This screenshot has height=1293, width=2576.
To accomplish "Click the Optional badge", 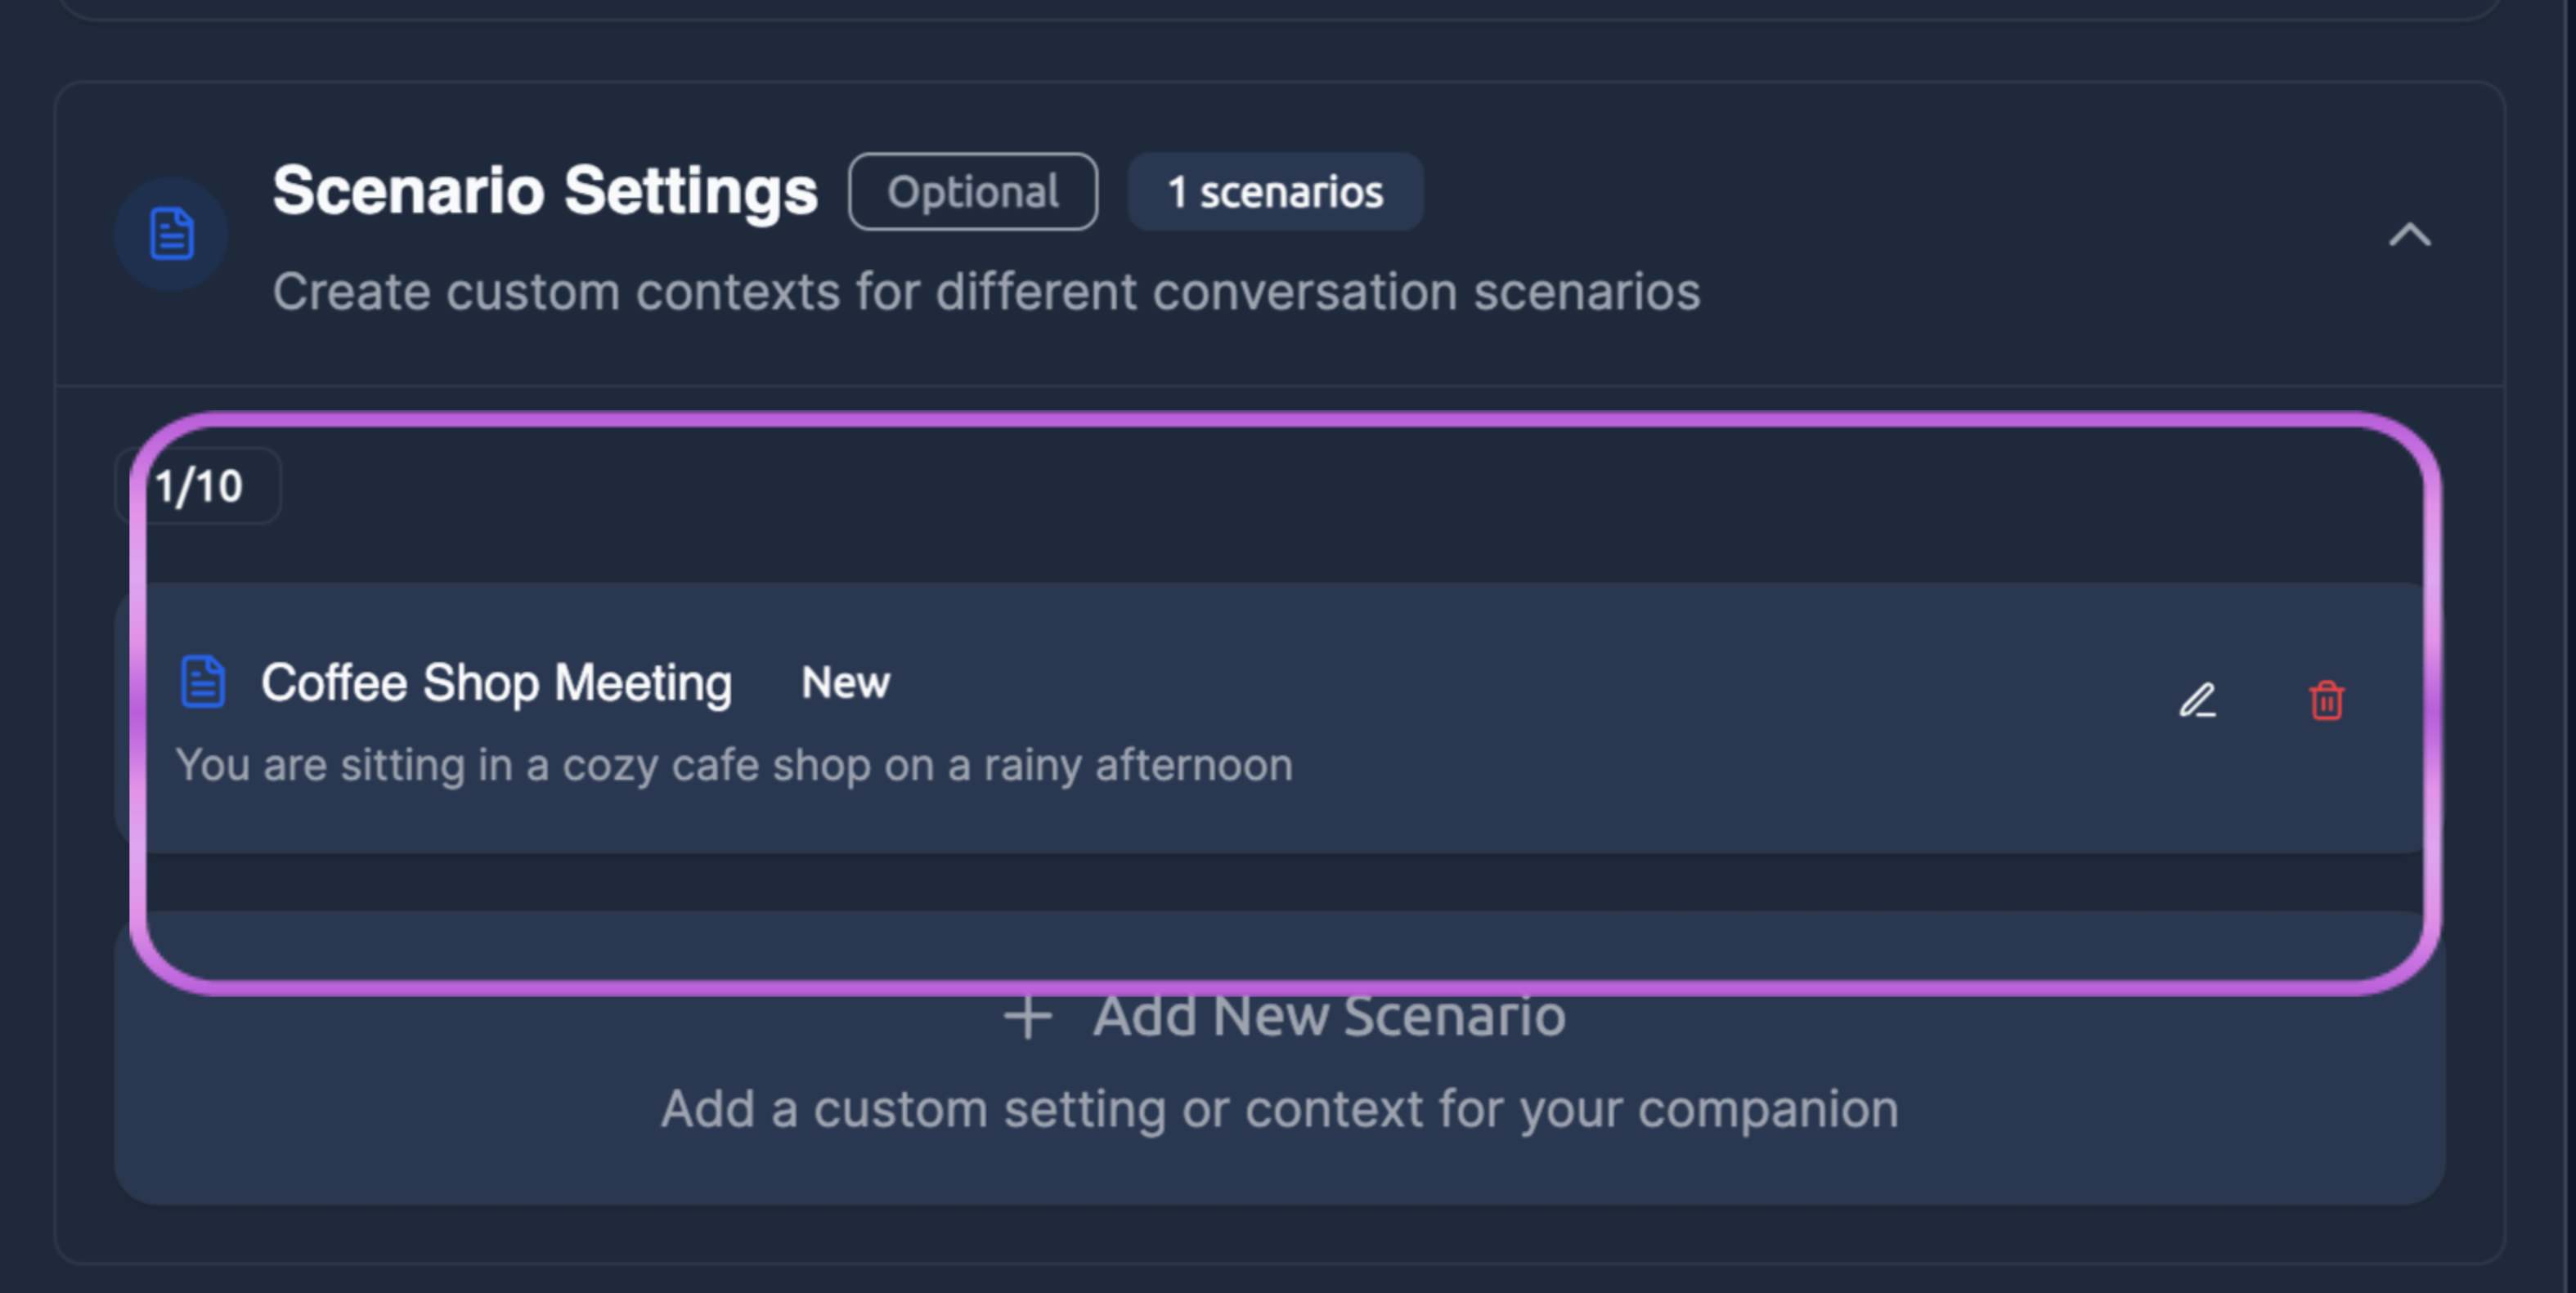I will (x=973, y=191).
